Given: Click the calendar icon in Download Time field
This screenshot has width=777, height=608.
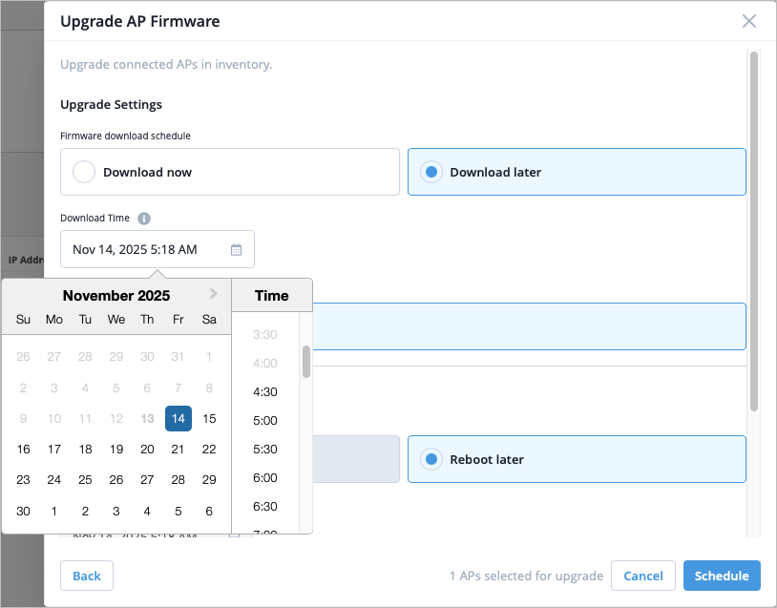Looking at the screenshot, I should pos(236,250).
